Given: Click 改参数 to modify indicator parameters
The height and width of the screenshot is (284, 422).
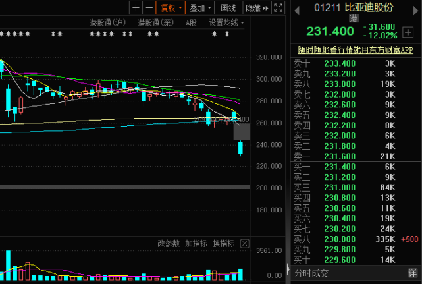Looking at the screenshot, I should (x=169, y=243).
